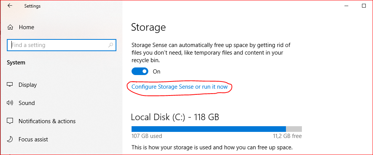The width and height of the screenshot is (373, 155).
Task: Select Notifications & actions in sidebar
Action: pos(47,121)
